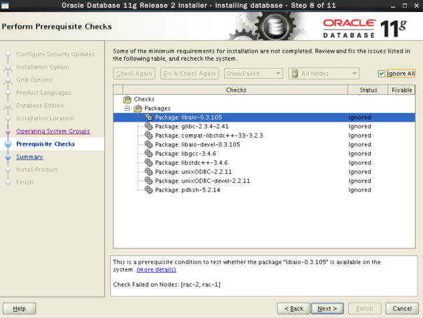Click the libgcc-3.4.6 package icon

coord(149,154)
